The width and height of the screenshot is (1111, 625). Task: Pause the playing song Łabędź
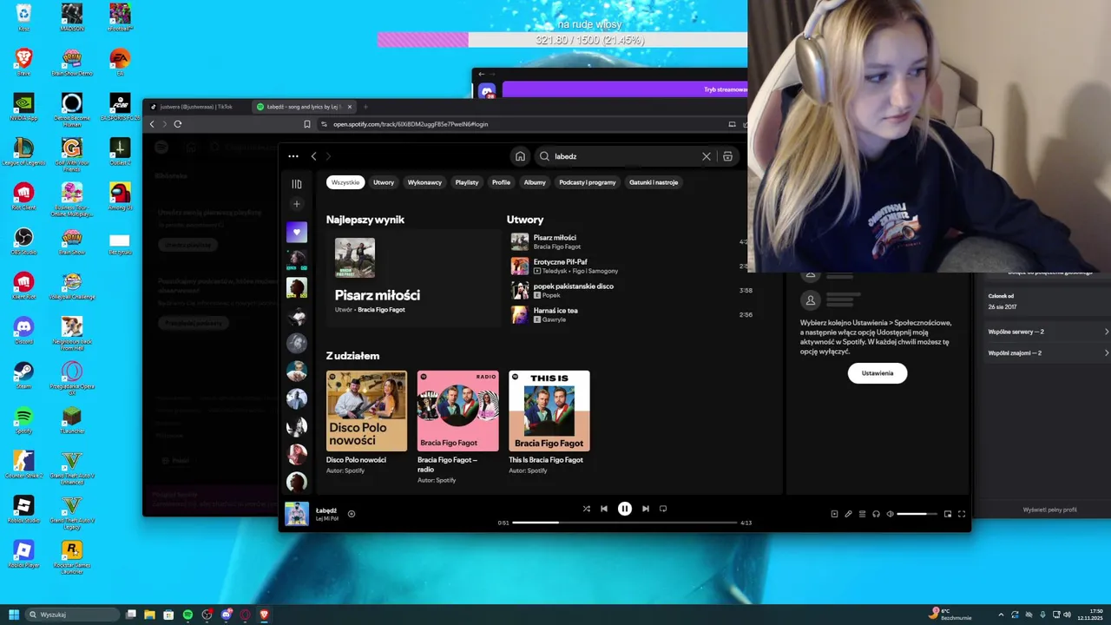pyautogui.click(x=625, y=509)
